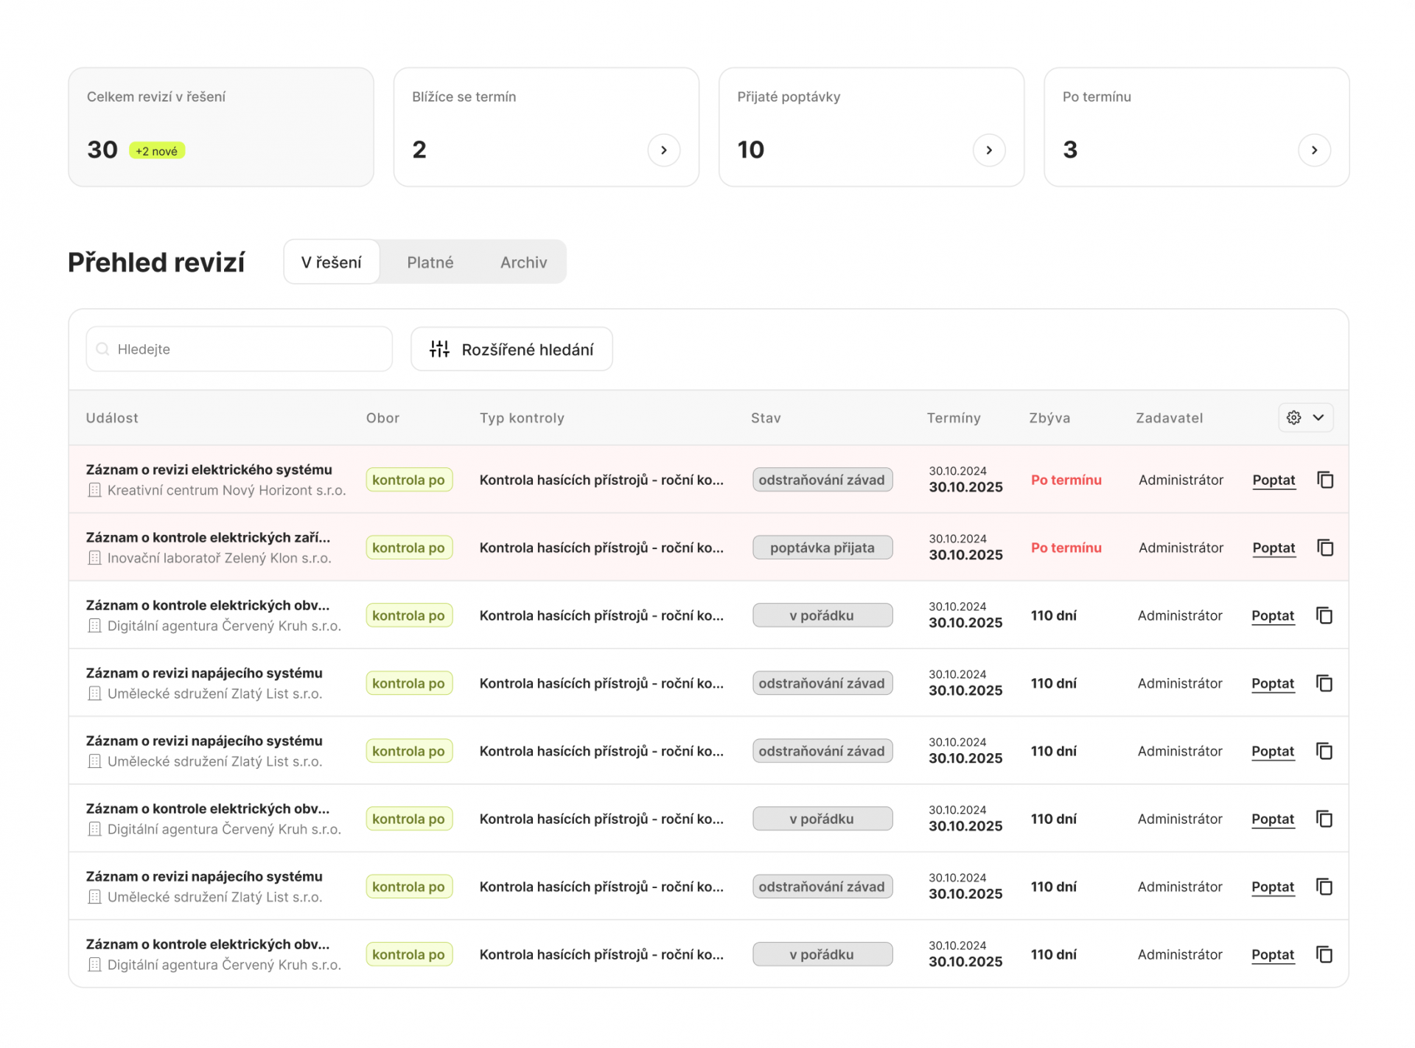
Task: Open arrow on Přijaté poptávky card
Action: [x=989, y=150]
